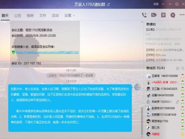Click the green shield safe-link icon

click(13, 52)
